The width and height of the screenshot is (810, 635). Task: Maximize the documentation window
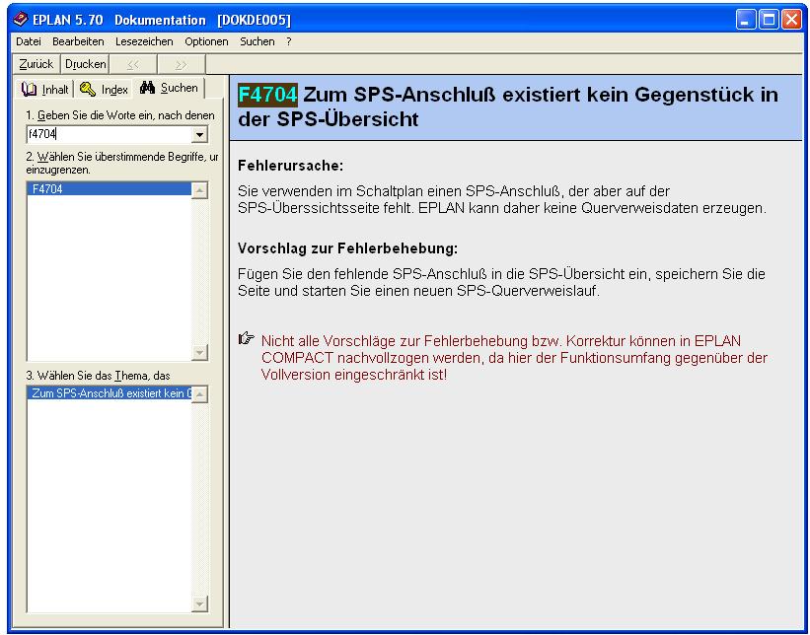(x=769, y=20)
